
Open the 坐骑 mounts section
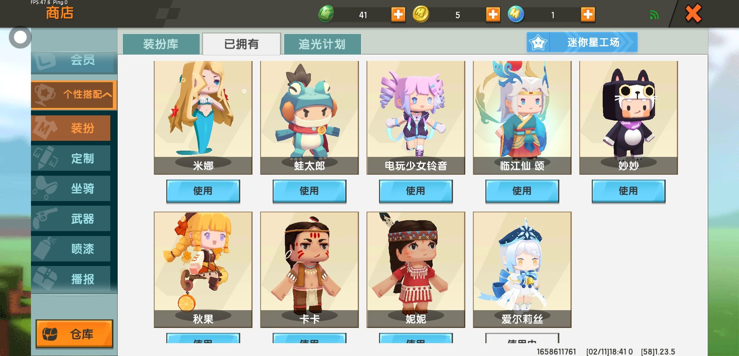(x=71, y=189)
